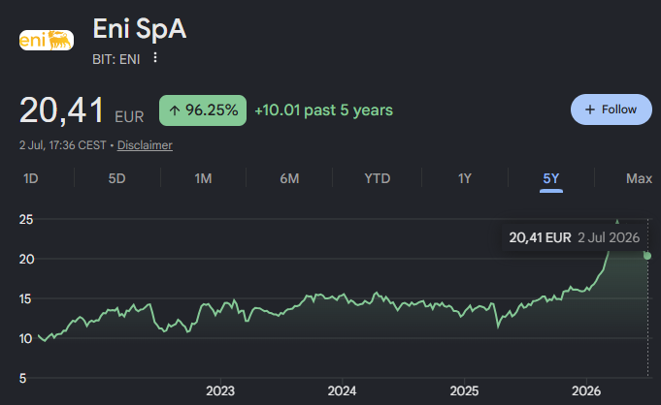This screenshot has width=661, height=405.
Task: Open the three-dot options menu beside BIT: ENI
Action: tap(155, 58)
